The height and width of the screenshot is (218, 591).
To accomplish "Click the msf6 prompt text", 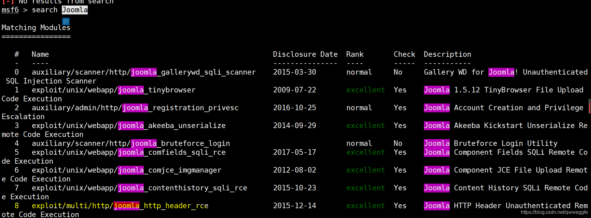I will pyautogui.click(x=10, y=10).
